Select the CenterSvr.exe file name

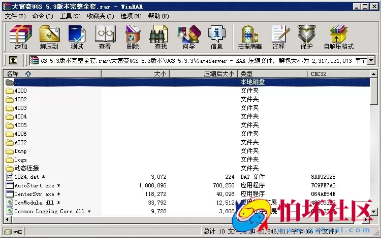click(37, 194)
